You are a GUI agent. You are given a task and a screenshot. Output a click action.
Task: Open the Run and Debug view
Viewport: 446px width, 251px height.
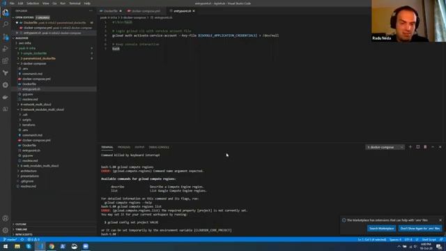[x=6, y=49]
